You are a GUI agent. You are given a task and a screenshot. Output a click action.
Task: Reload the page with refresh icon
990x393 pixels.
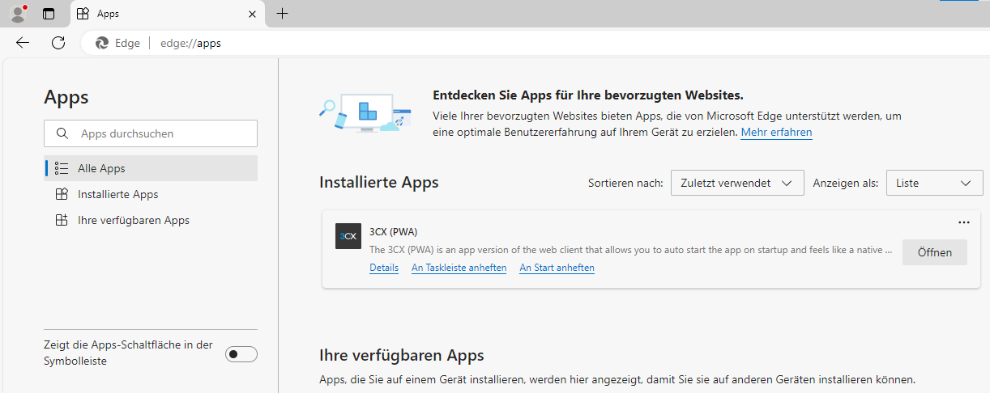click(58, 43)
